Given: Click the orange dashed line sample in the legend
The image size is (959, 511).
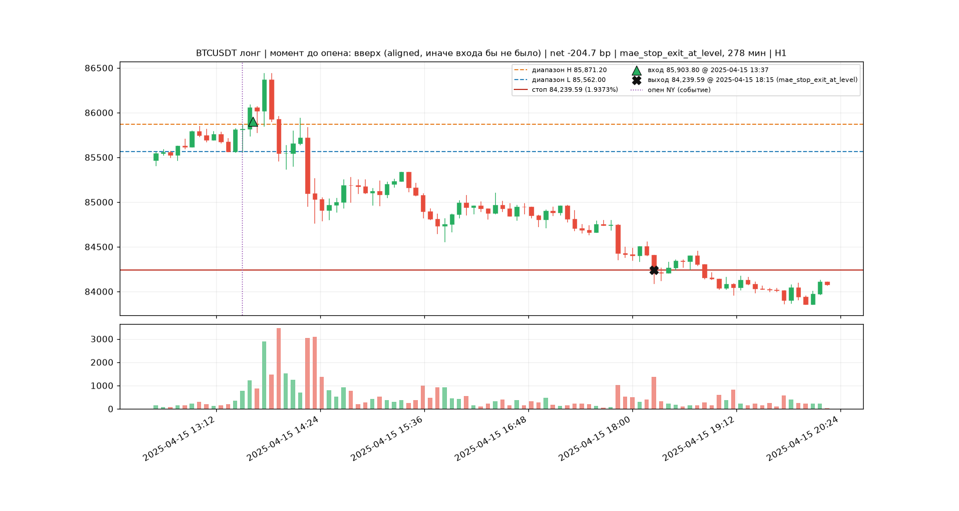Looking at the screenshot, I should click(521, 70).
